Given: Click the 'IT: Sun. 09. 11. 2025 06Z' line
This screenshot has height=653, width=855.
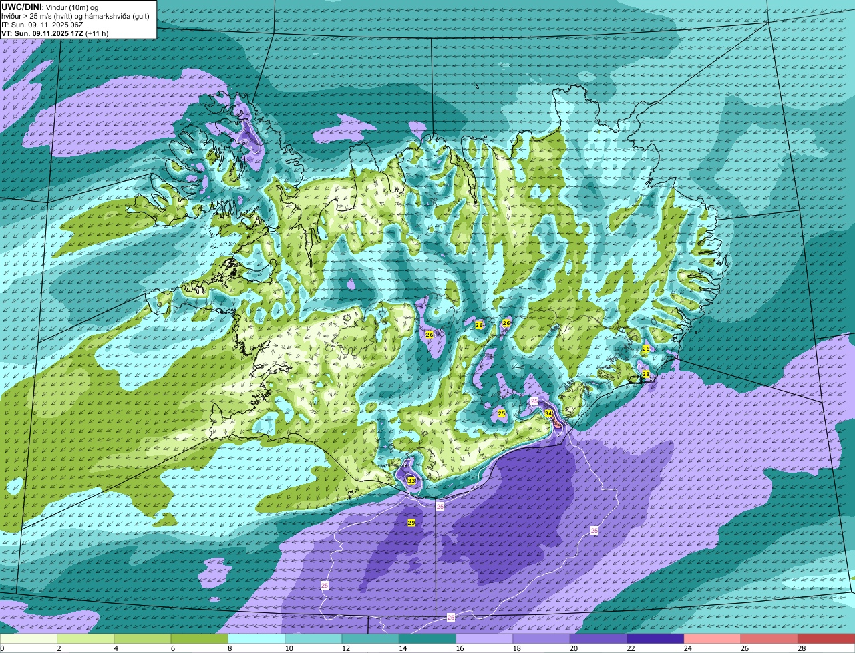Looking at the screenshot, I should (x=42, y=25).
